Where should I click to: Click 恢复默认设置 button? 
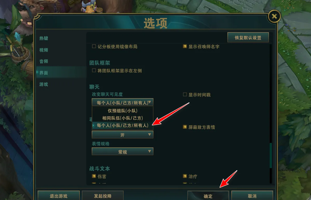tap(248, 37)
